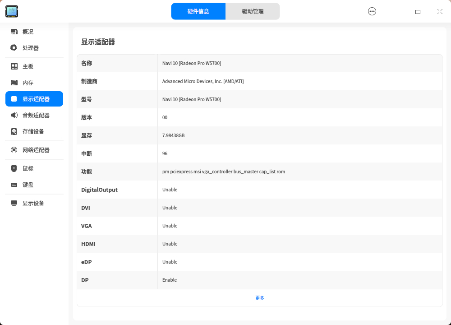Open the 存储设备 storage devices section
This screenshot has height=325, width=451.
click(x=14, y=131)
